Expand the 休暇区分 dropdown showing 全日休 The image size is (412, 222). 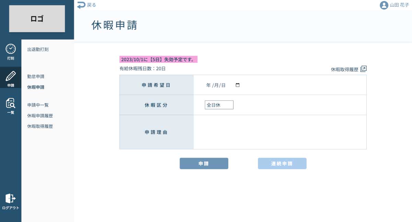tap(219, 105)
